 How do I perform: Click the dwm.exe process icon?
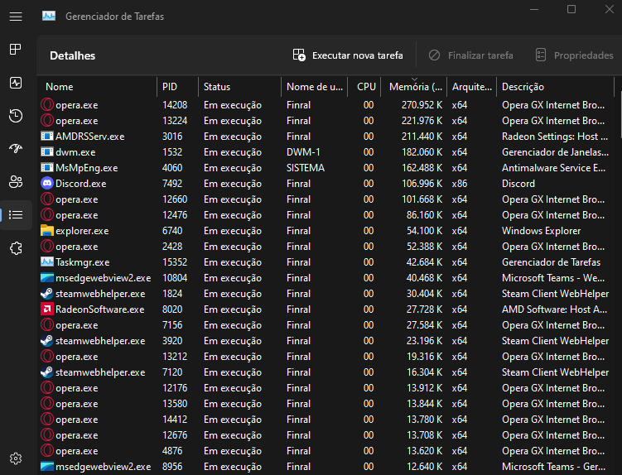47,152
